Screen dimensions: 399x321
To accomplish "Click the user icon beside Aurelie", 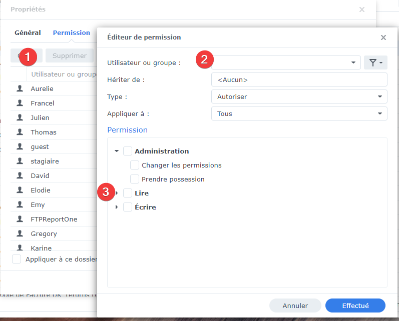I will click(x=20, y=88).
